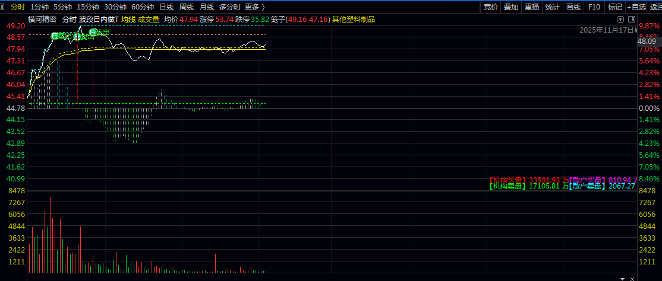Close the bottom panel with the X icon

[632, 279]
